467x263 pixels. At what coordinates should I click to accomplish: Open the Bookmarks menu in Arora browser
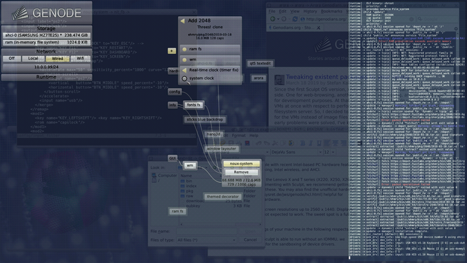332,11
